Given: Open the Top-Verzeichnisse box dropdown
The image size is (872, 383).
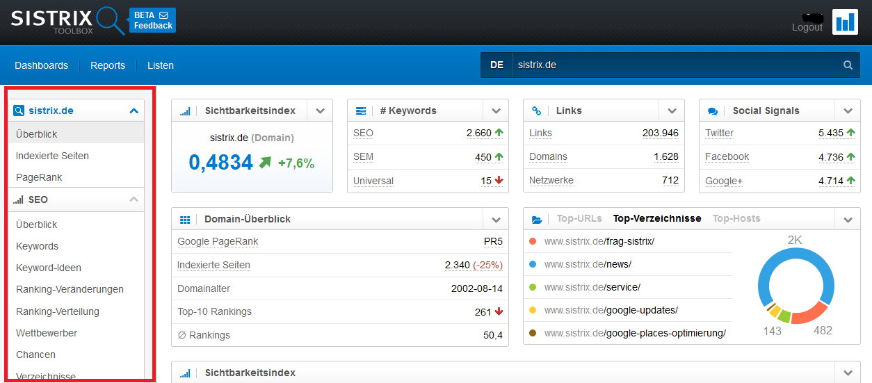Looking at the screenshot, I should 848,219.
